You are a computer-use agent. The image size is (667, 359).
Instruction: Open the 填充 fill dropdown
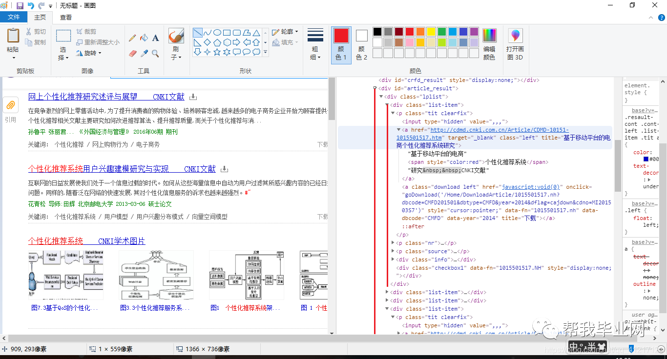click(285, 42)
